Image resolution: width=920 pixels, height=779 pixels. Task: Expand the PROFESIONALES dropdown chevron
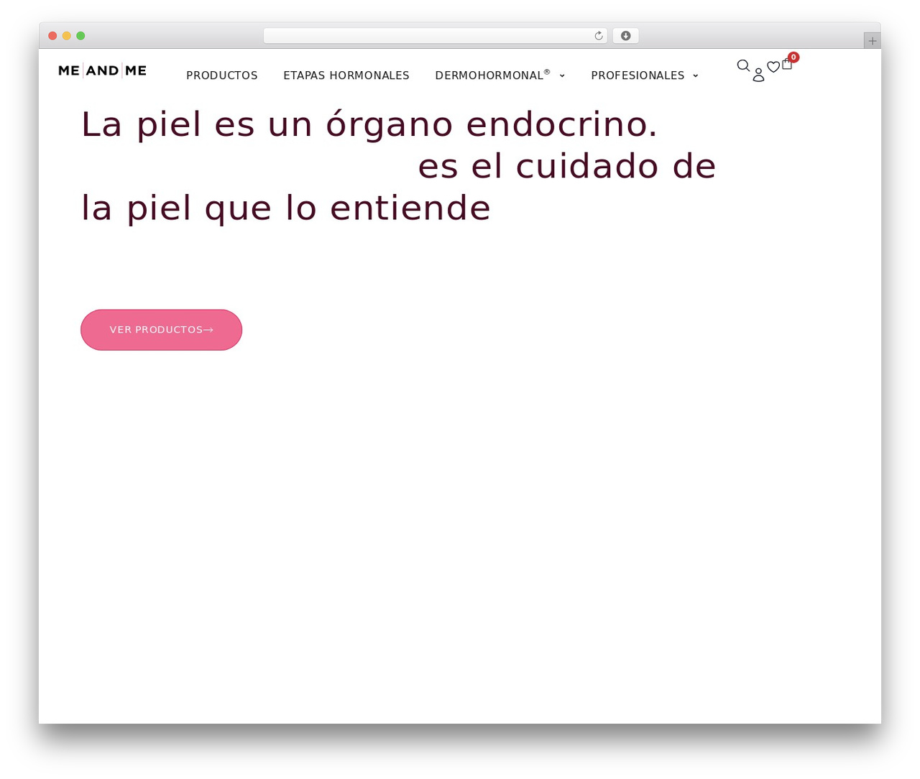pyautogui.click(x=695, y=75)
